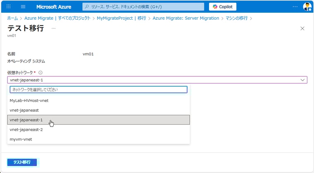
Task: Focus the resource search box in header
Action: [x=143, y=7]
